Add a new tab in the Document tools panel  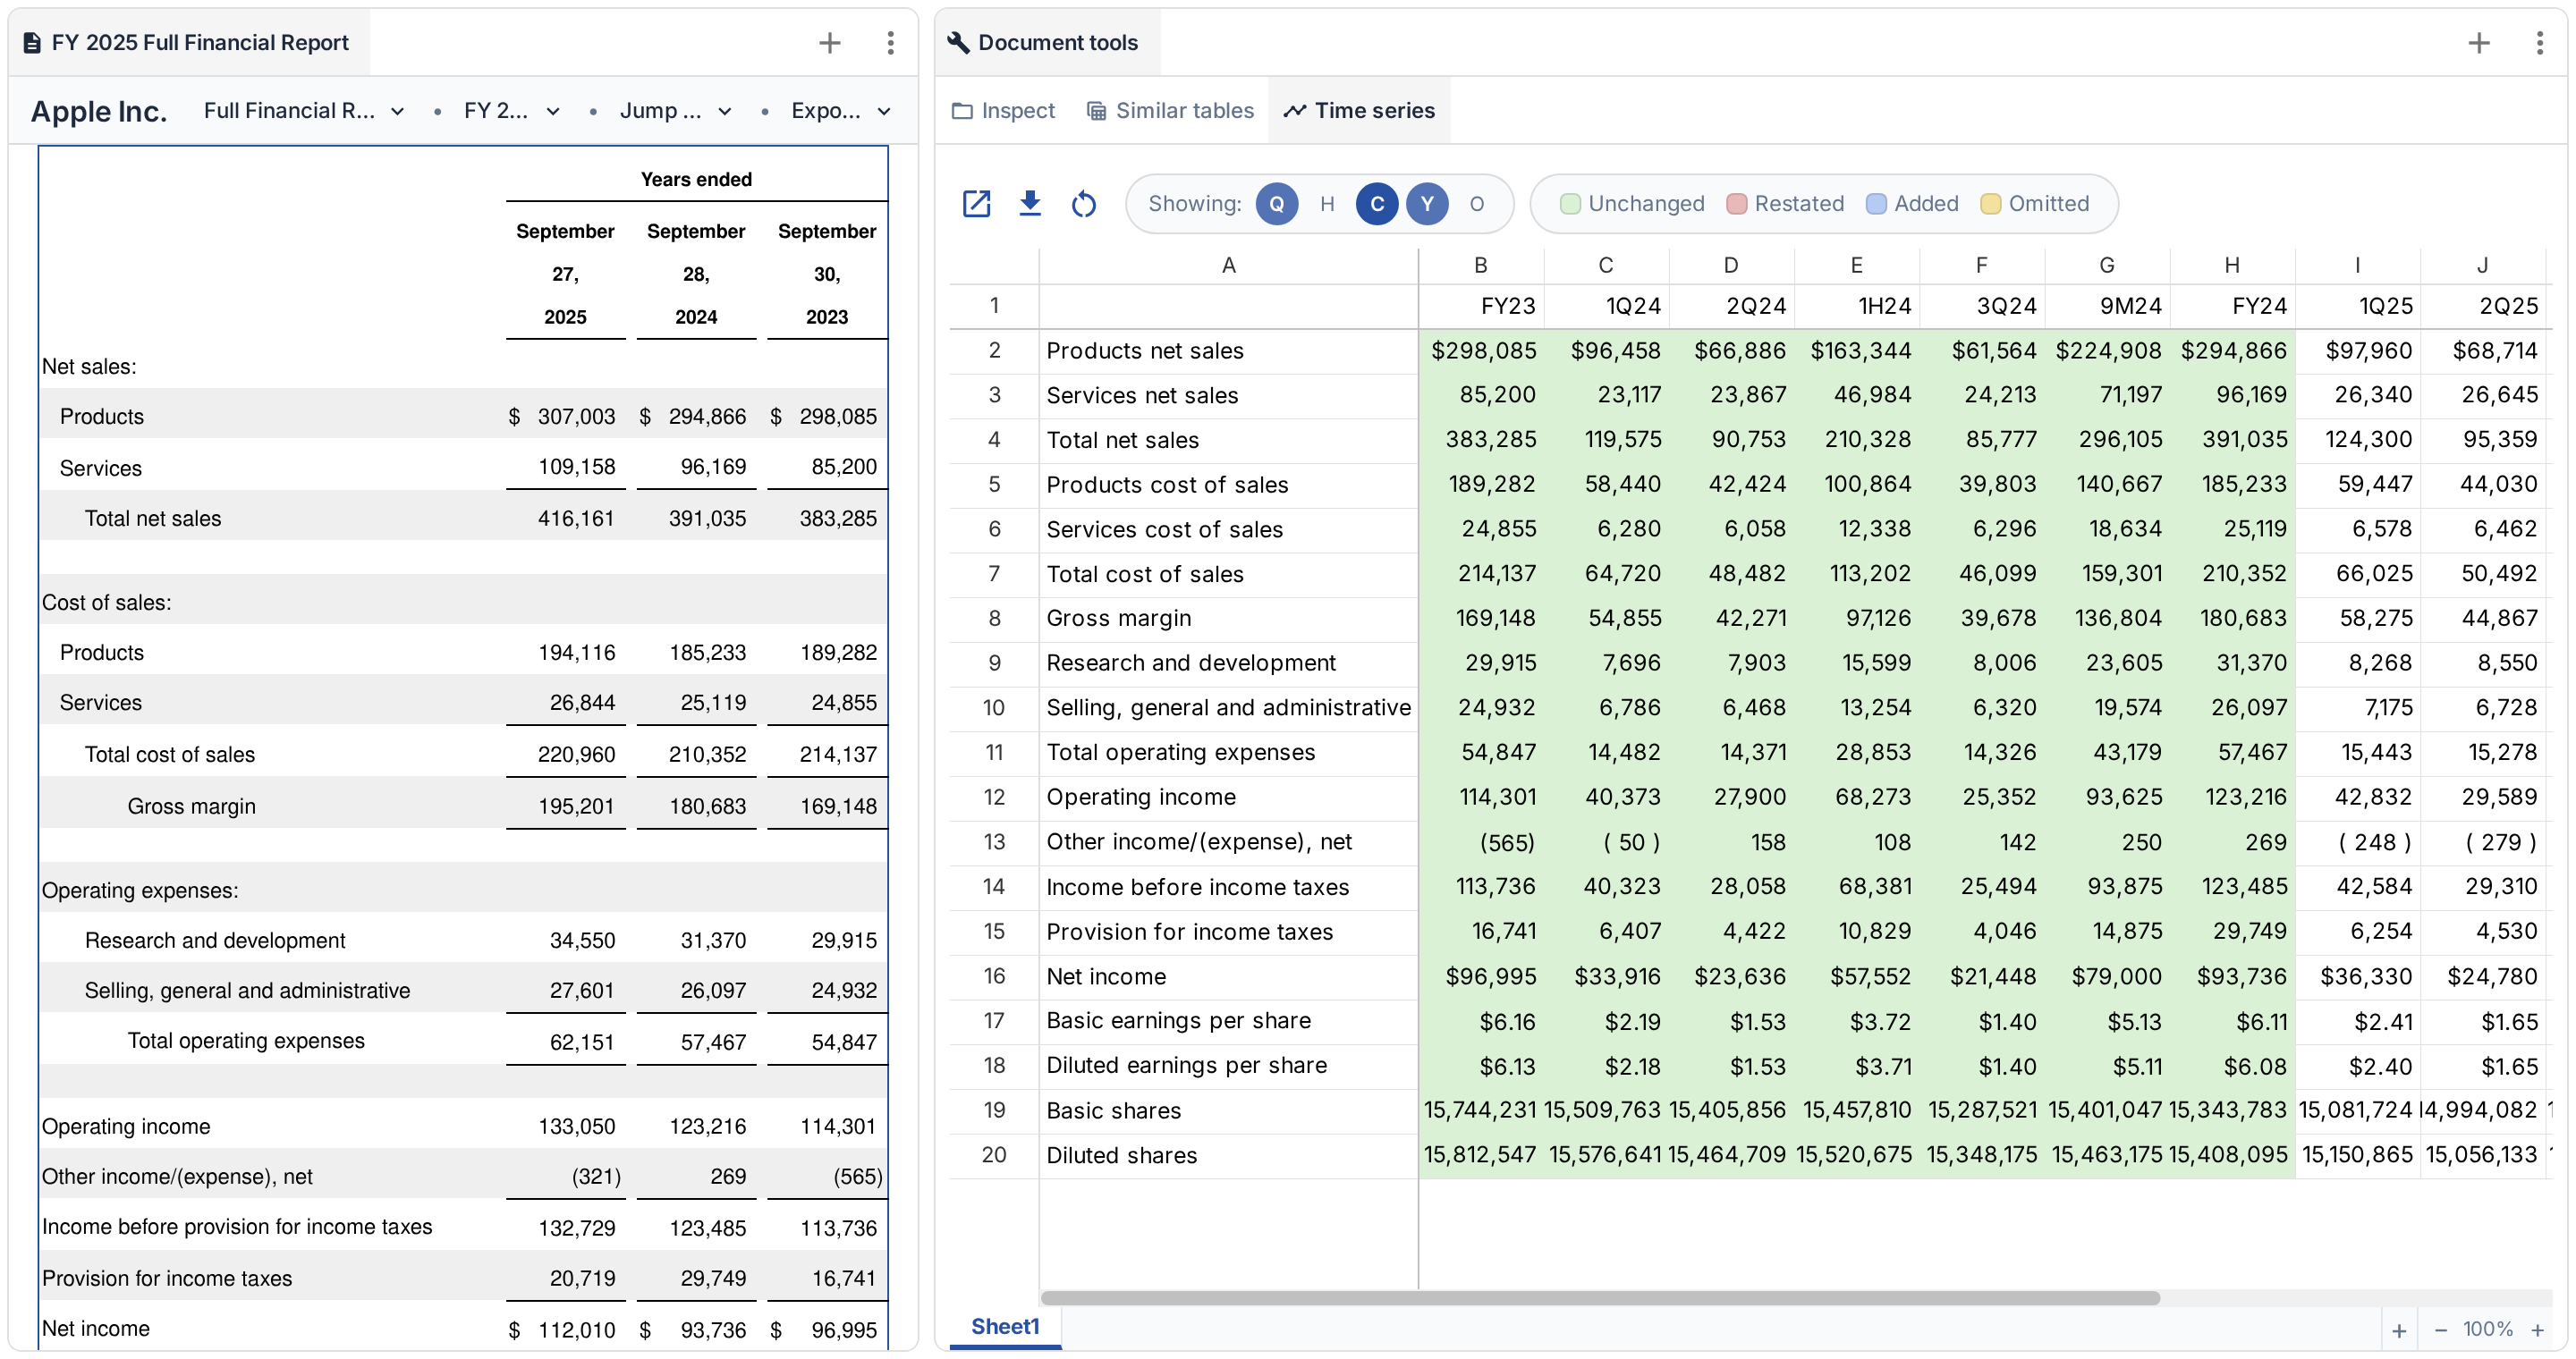pyautogui.click(x=2478, y=43)
